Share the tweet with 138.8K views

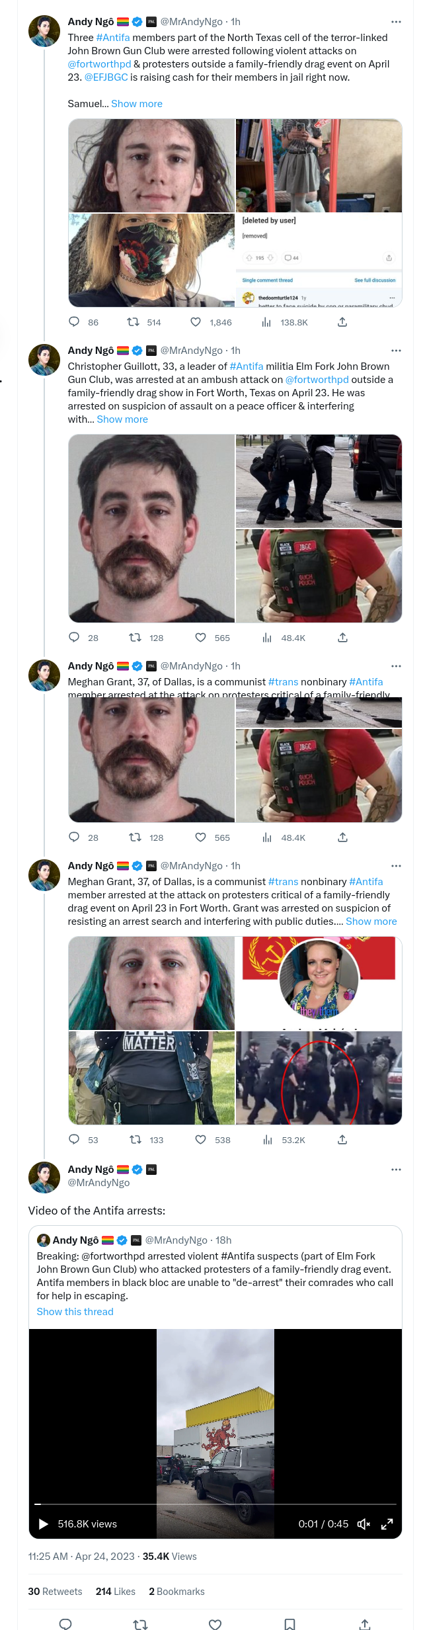[342, 322]
